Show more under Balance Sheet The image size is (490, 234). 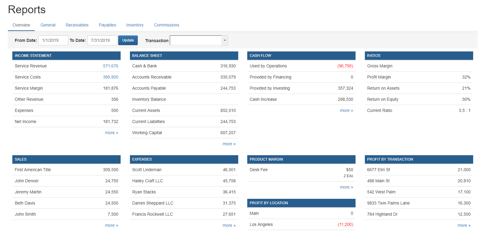tap(229, 144)
